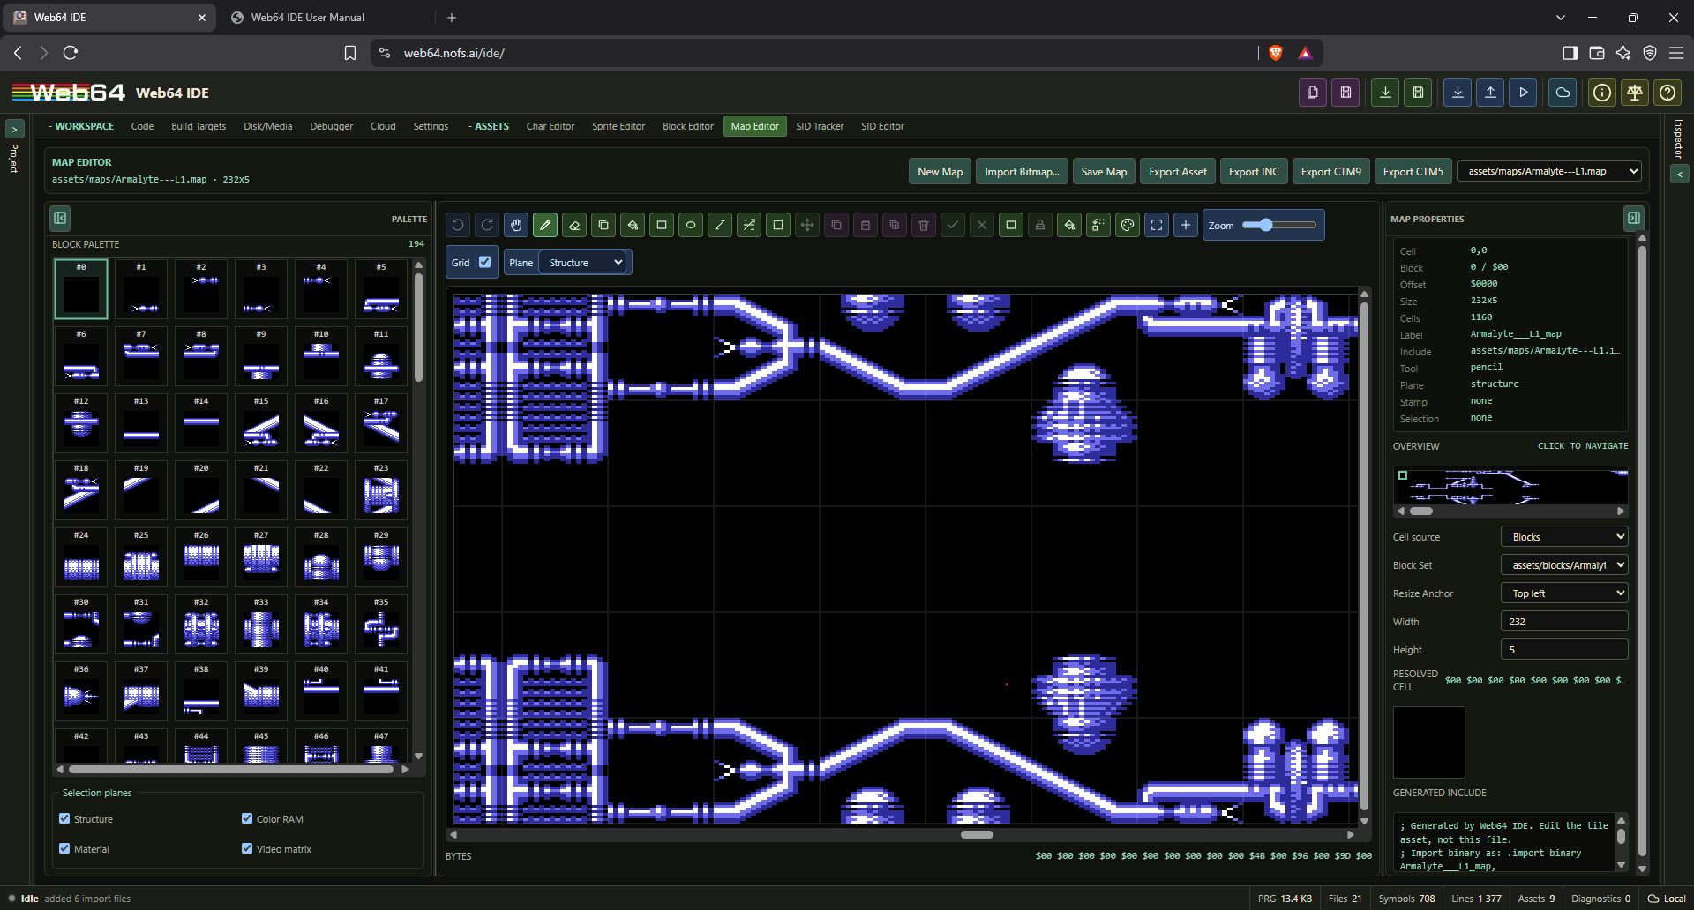Click the Export INC button
This screenshot has width=1694, height=910.
coord(1254,171)
